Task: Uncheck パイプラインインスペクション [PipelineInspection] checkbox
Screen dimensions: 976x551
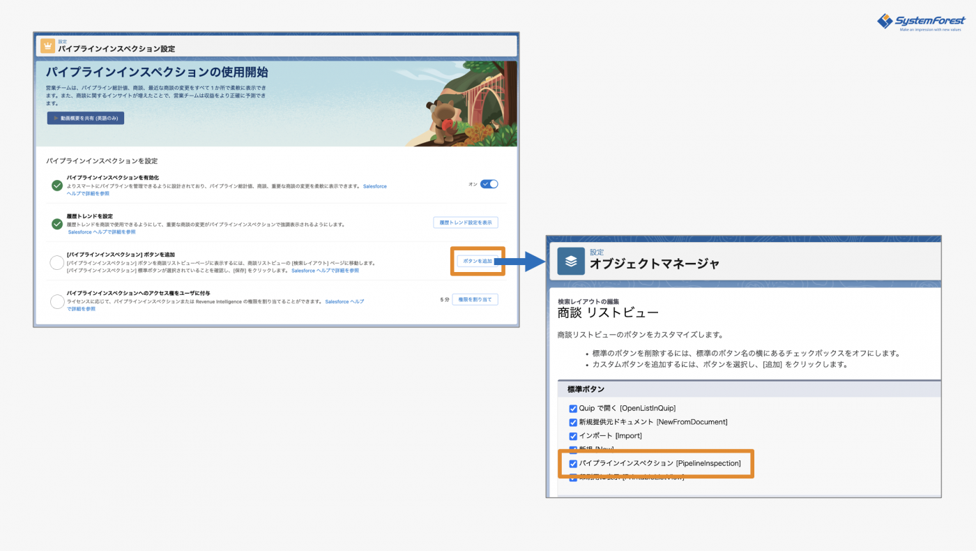Action: tap(573, 464)
